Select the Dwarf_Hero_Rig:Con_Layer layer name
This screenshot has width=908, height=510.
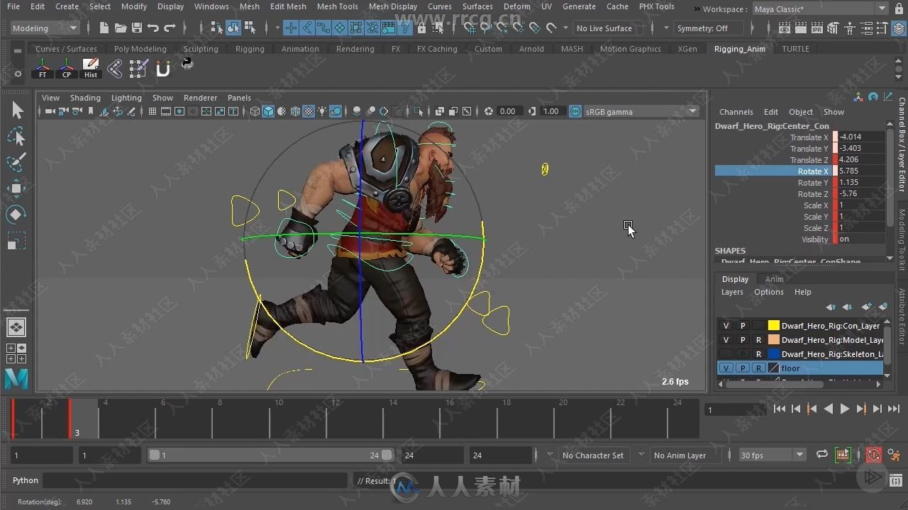pyautogui.click(x=831, y=326)
